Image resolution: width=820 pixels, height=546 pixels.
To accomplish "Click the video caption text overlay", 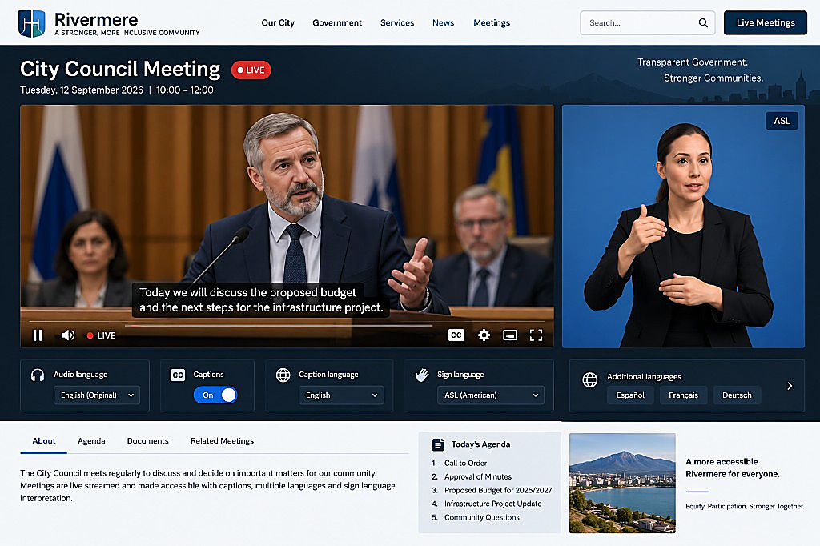I will point(261,299).
